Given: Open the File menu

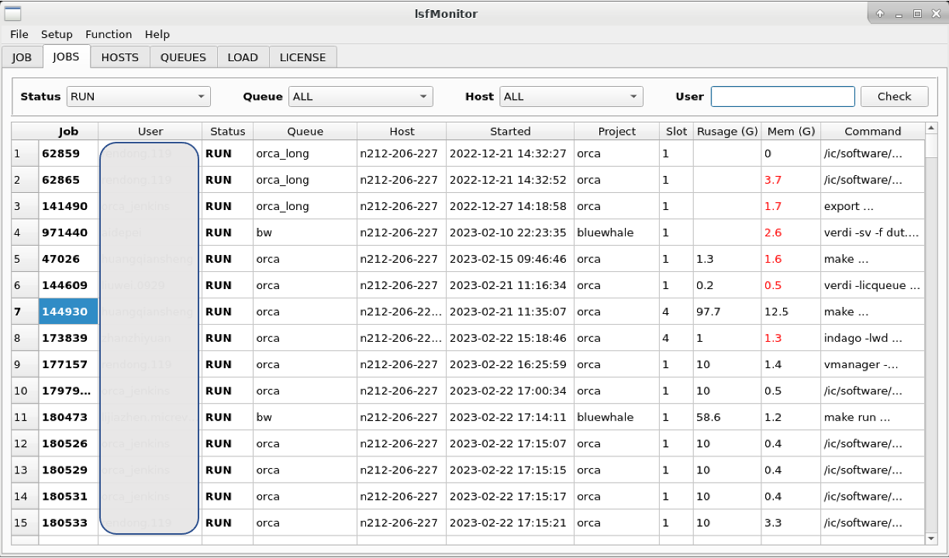Looking at the screenshot, I should (19, 34).
